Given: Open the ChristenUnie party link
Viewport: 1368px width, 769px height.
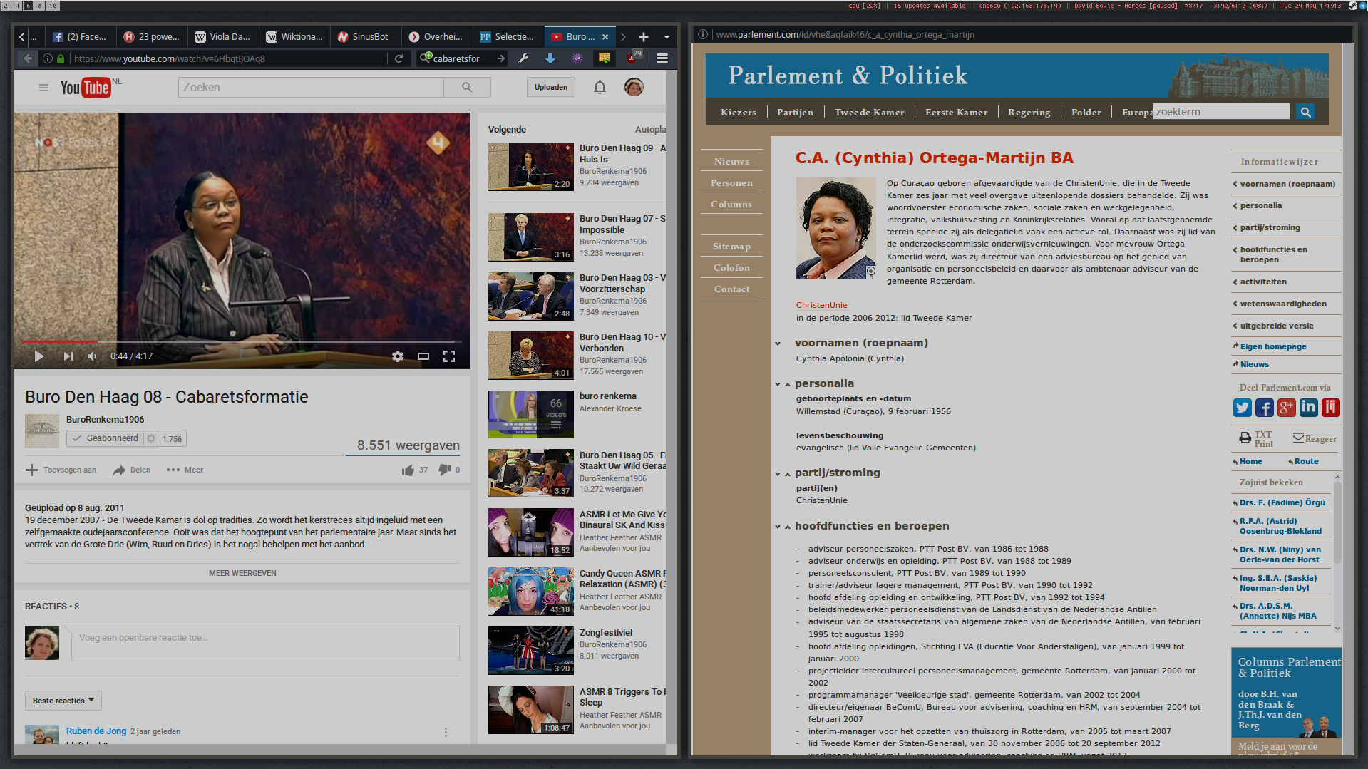Looking at the screenshot, I should point(821,305).
